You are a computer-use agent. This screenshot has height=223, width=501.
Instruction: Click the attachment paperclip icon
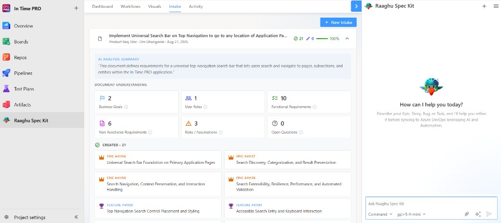467,214
